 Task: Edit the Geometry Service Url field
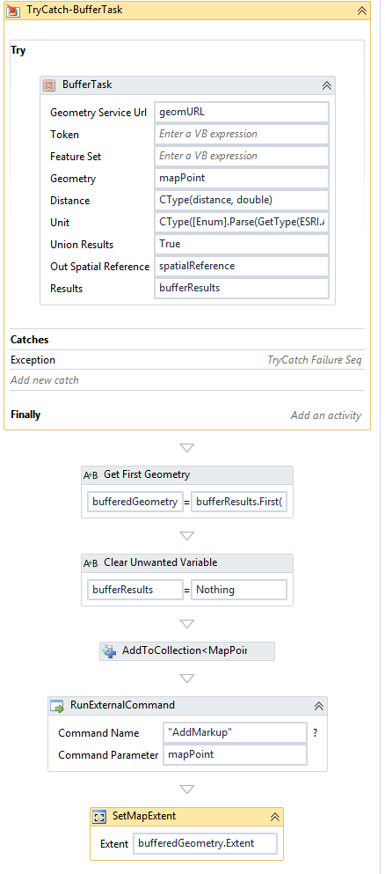pos(242,112)
